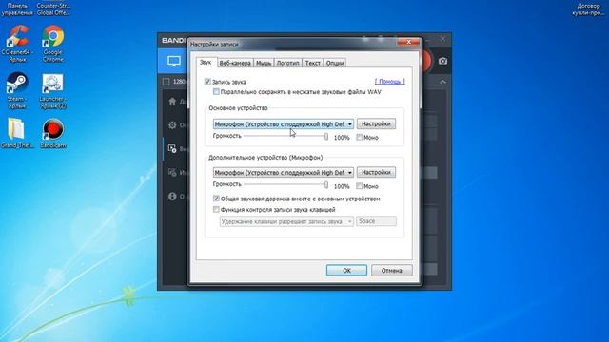Go to the Опции tab
The width and height of the screenshot is (609, 342).
[335, 63]
